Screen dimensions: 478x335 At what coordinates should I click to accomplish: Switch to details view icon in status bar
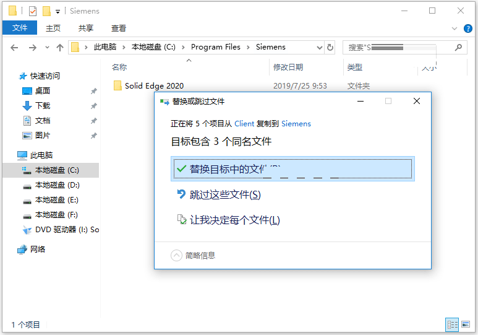pos(452,324)
